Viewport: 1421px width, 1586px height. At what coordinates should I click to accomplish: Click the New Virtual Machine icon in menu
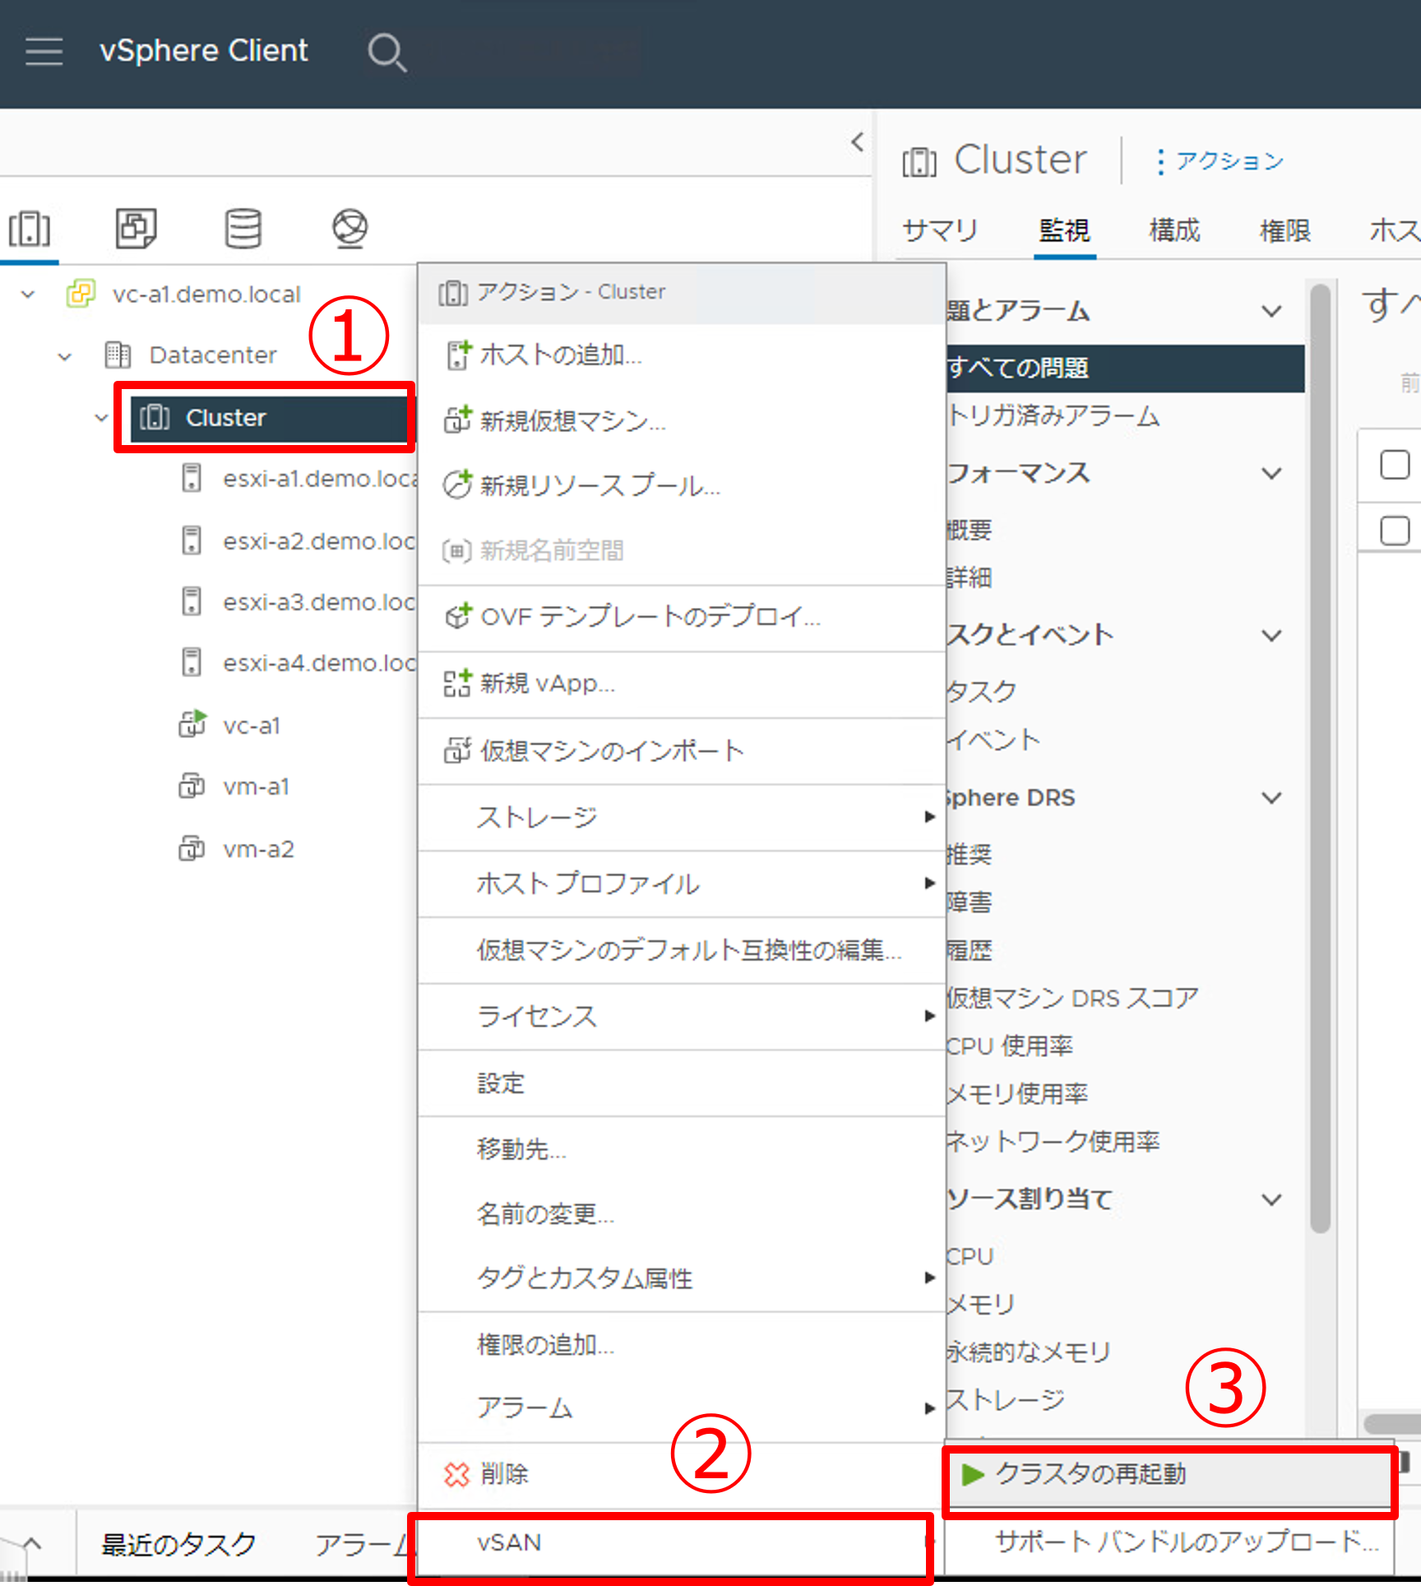[x=458, y=420]
